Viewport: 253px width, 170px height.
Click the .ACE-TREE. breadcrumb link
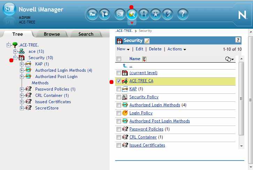coord(124,31)
